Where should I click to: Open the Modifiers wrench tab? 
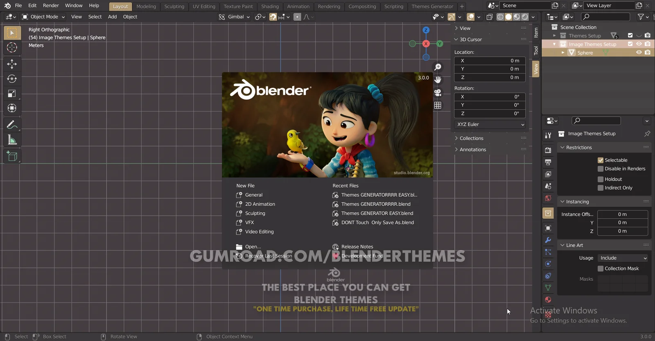coord(548,240)
